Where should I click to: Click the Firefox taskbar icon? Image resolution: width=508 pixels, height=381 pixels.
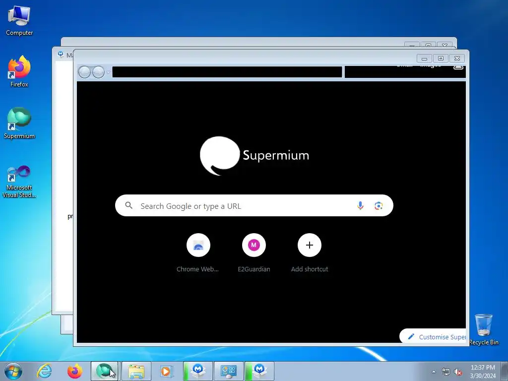(74, 371)
